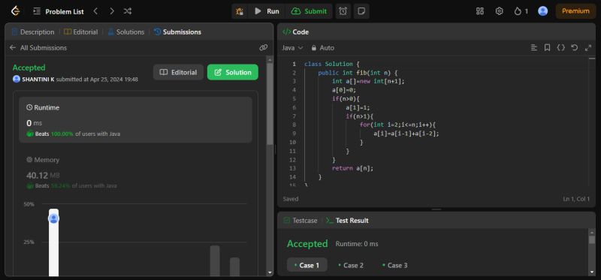601x280 pixels.
Task: Select Case 2 result
Action: pos(351,265)
